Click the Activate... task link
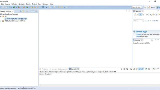160x90 pixels. click(x=155, y=21)
